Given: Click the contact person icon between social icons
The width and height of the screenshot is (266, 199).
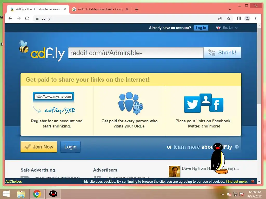Looking at the screenshot, I should (206, 99).
